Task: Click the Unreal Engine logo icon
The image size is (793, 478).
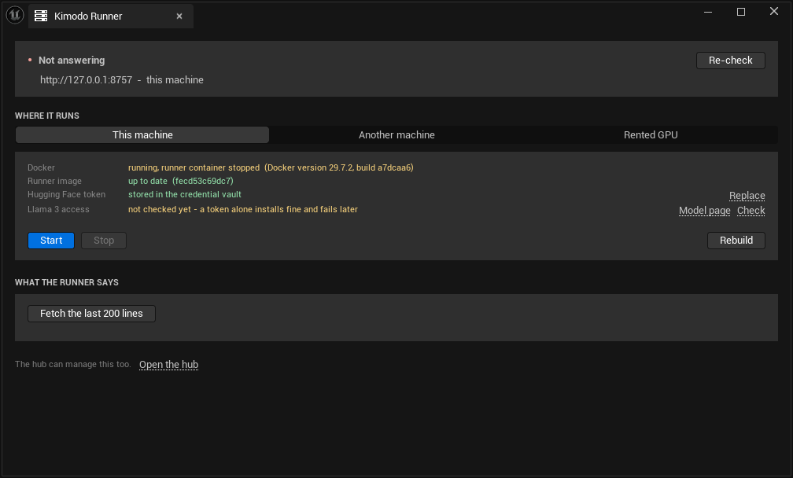Action: [x=15, y=15]
